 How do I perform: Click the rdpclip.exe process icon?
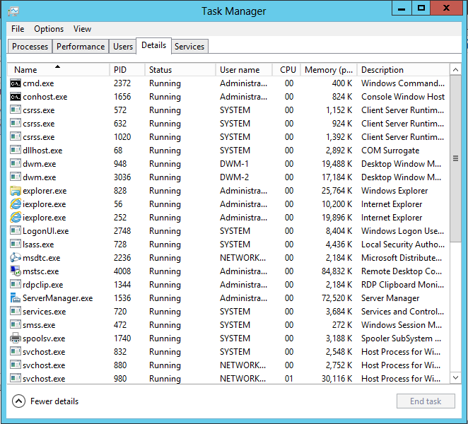click(x=16, y=285)
